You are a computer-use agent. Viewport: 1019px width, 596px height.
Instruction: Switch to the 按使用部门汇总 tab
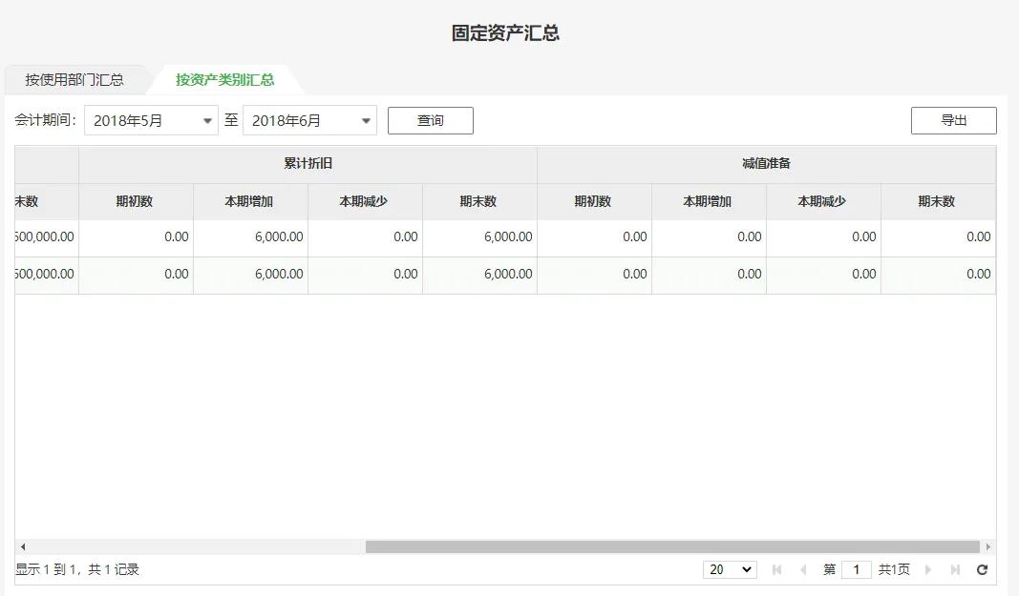point(75,80)
